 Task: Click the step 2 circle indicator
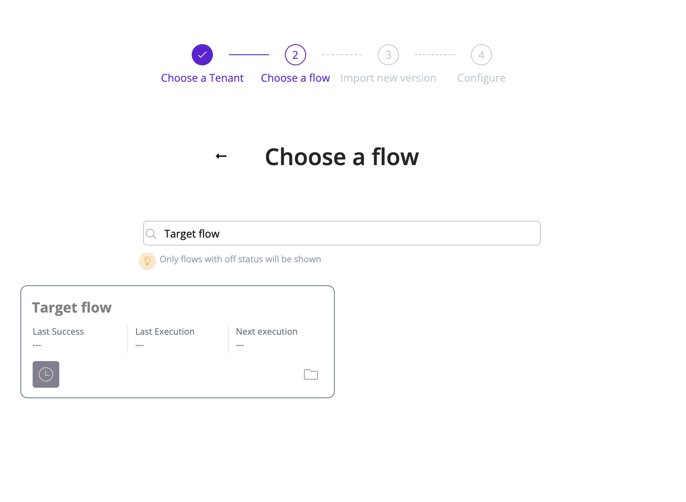pyautogui.click(x=295, y=54)
